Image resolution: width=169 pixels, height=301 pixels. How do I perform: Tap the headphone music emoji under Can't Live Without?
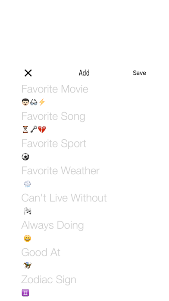click(27, 211)
